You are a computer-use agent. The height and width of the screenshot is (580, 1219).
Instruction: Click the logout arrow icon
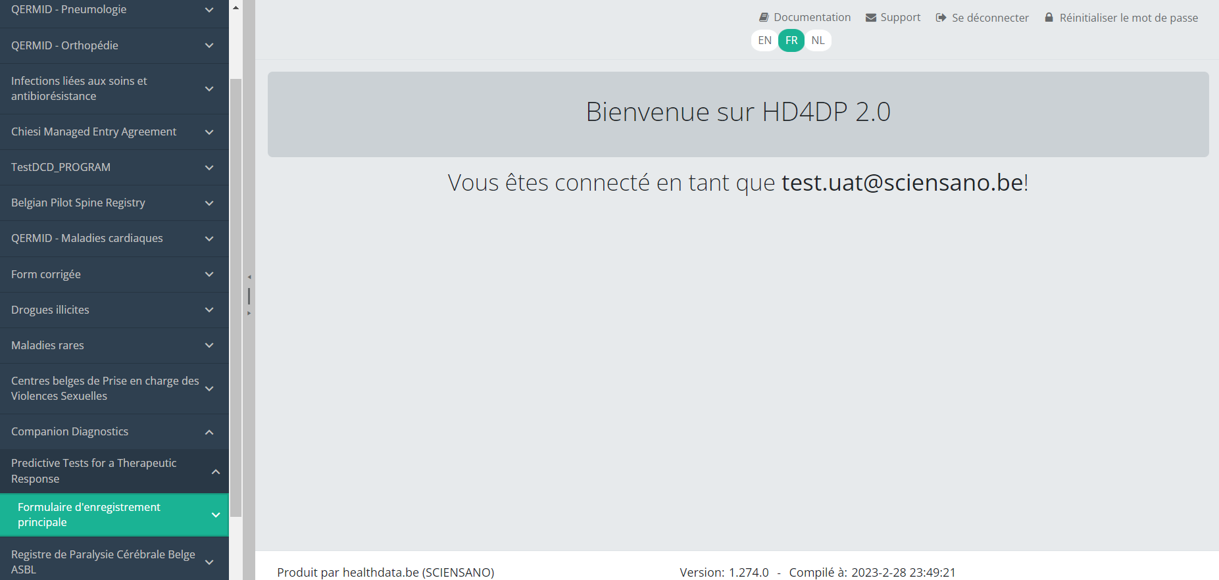click(941, 18)
